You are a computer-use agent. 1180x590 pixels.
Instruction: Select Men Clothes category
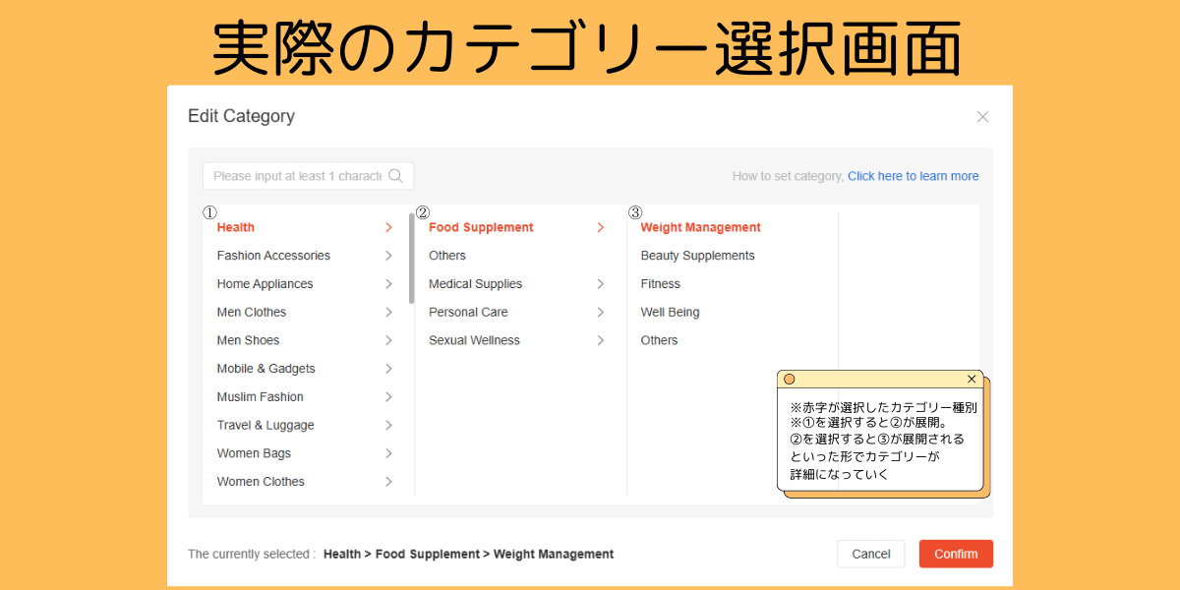(x=252, y=313)
